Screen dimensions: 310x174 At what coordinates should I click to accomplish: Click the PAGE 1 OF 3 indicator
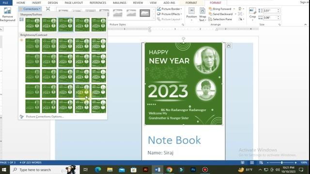coord(8,162)
